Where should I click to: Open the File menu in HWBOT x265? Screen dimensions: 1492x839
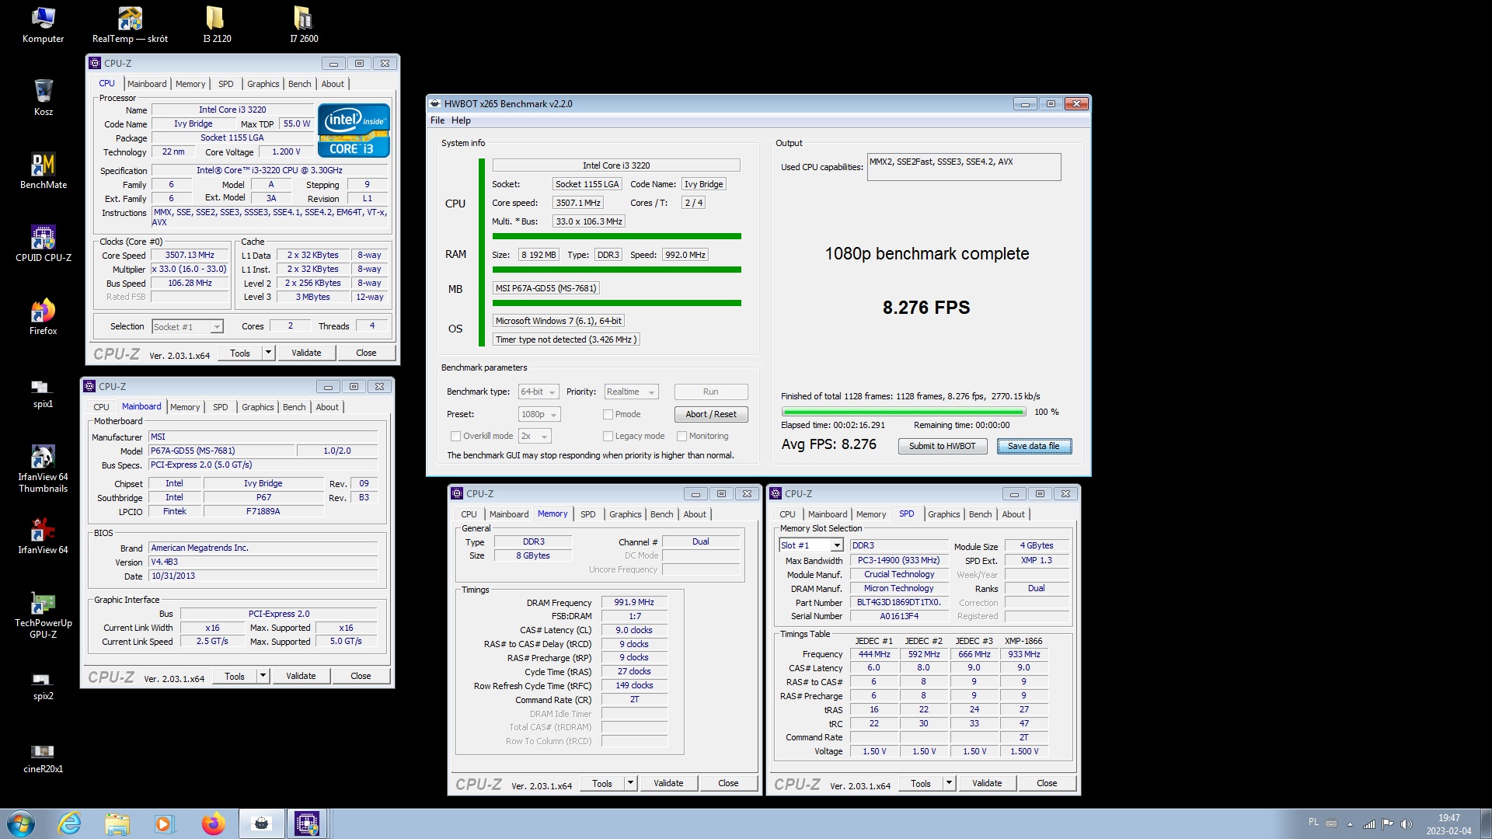[x=437, y=120]
